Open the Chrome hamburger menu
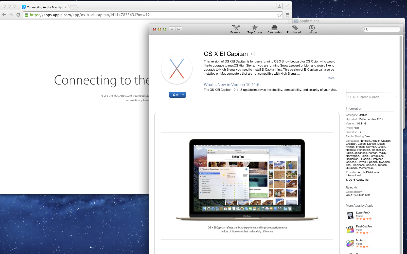Image resolution: width=407 pixels, height=254 pixels. (x=287, y=15)
